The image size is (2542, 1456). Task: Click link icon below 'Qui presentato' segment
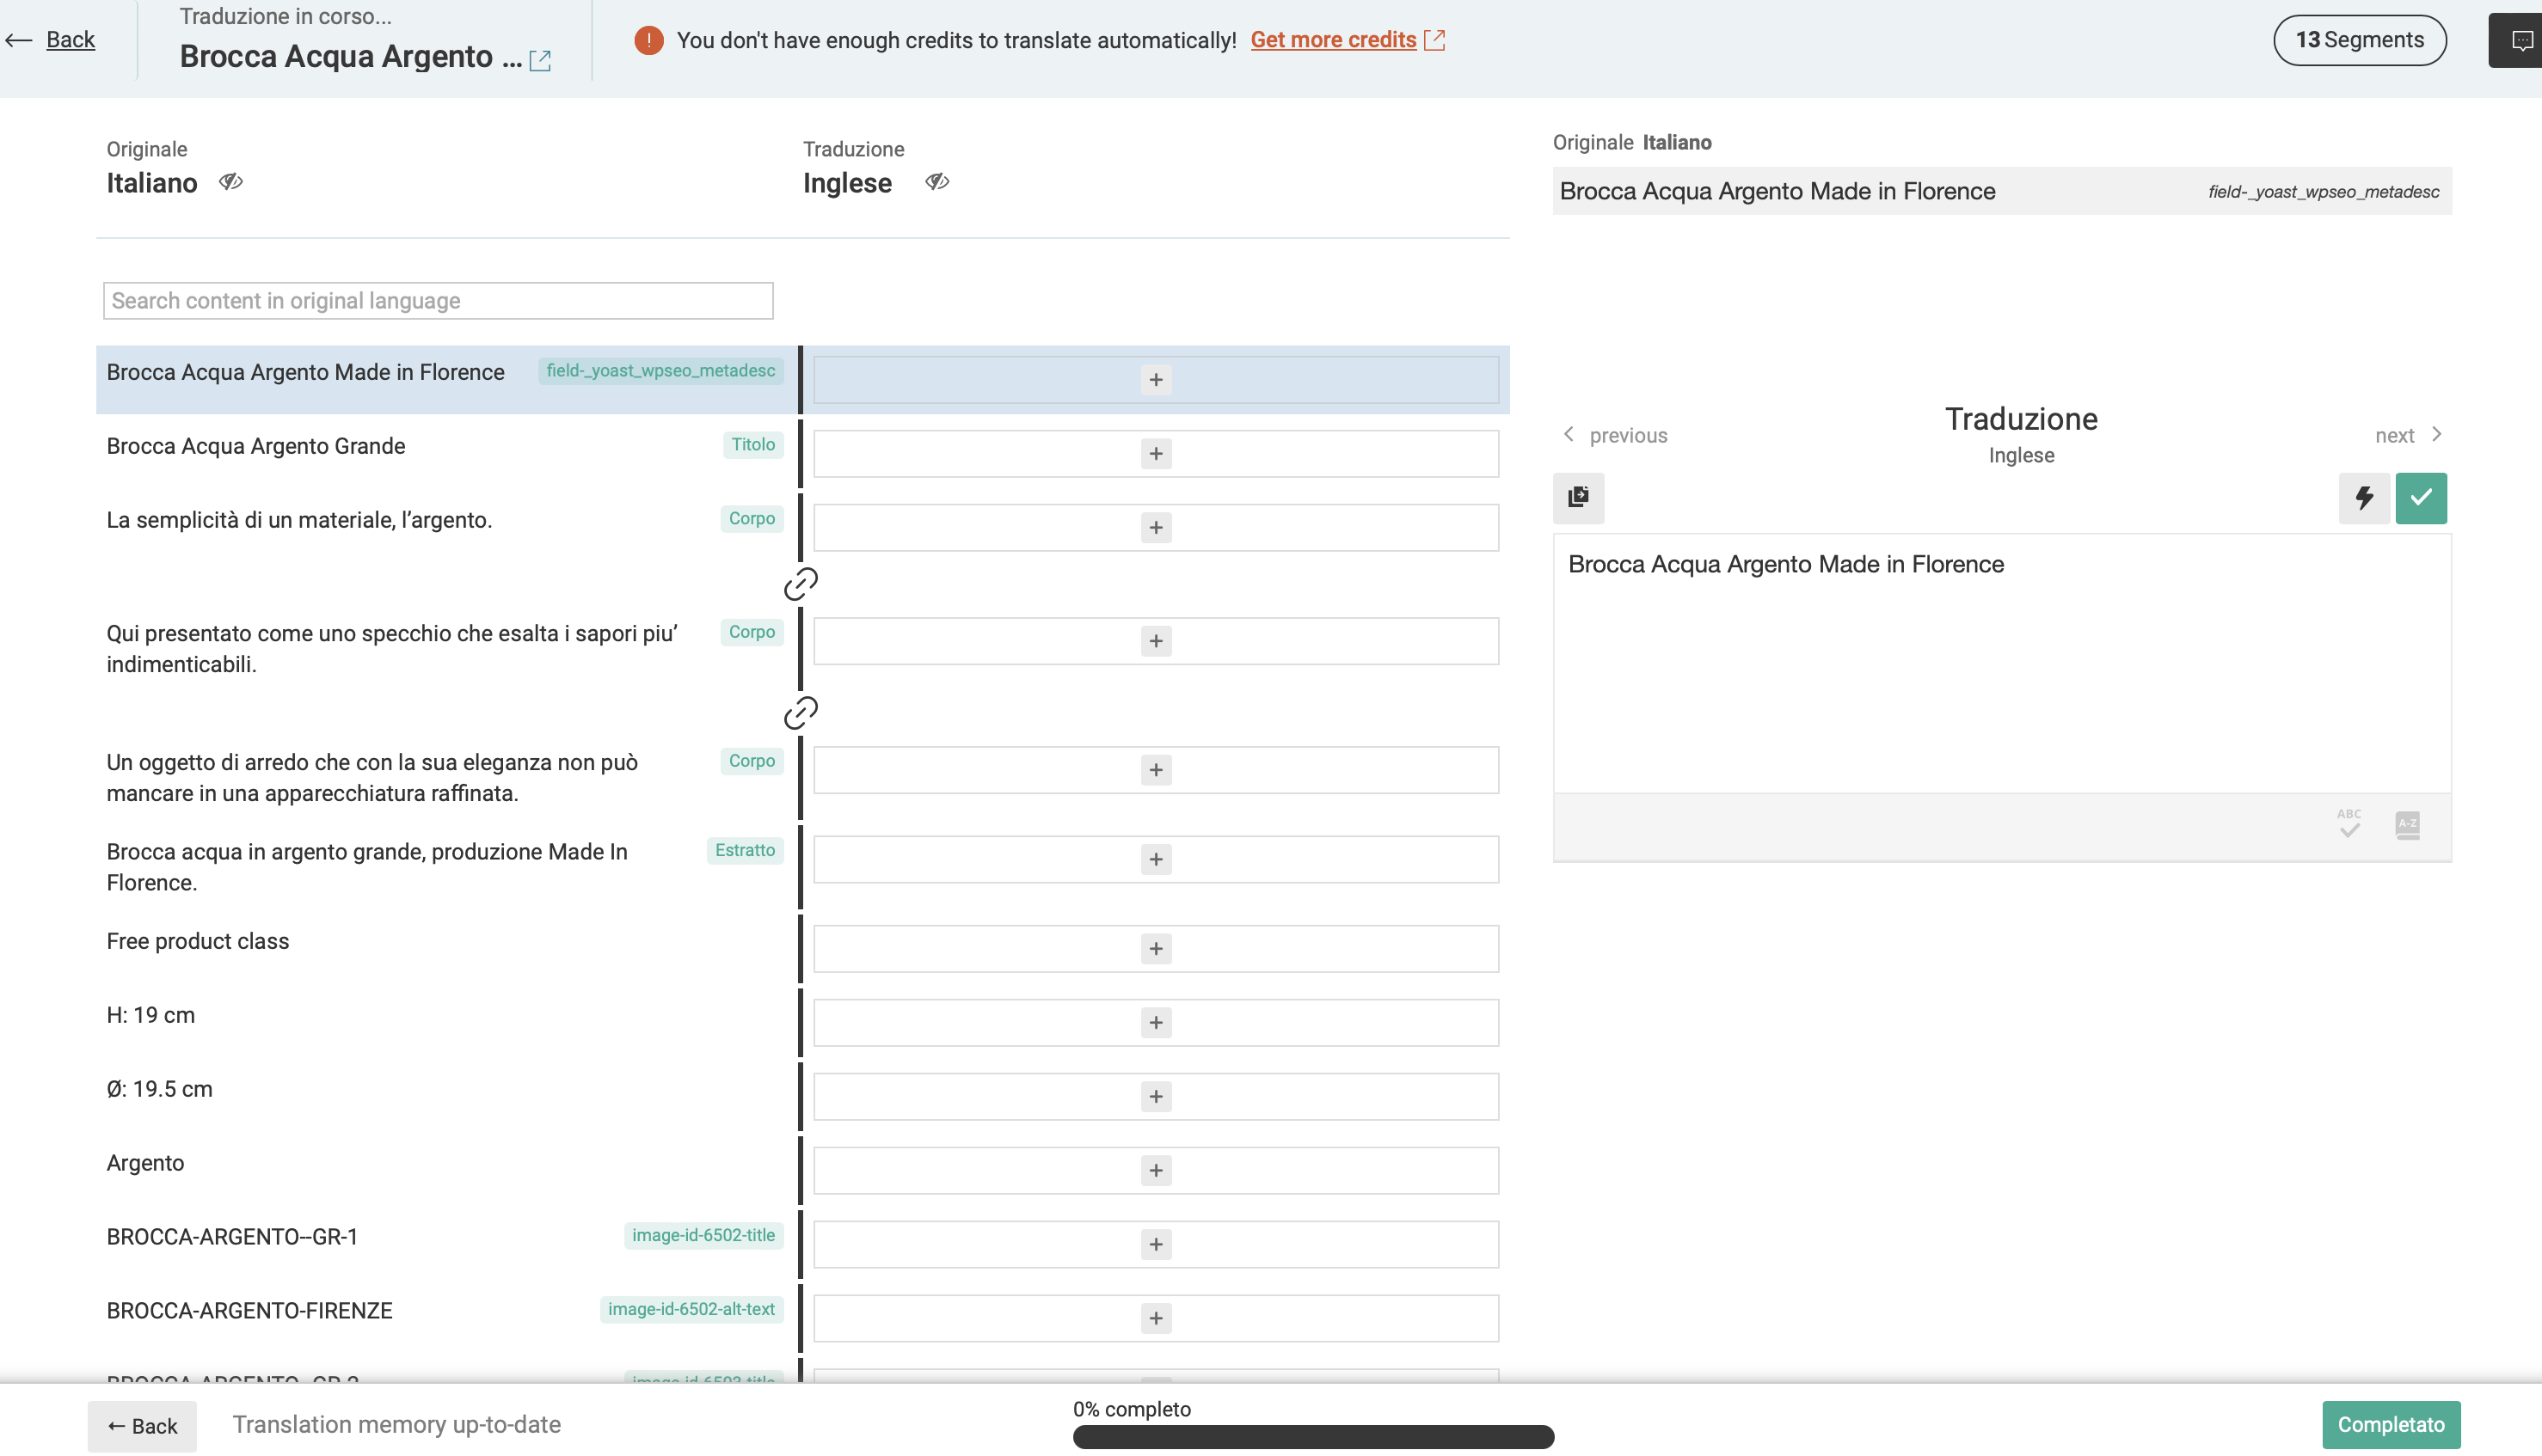point(801,713)
